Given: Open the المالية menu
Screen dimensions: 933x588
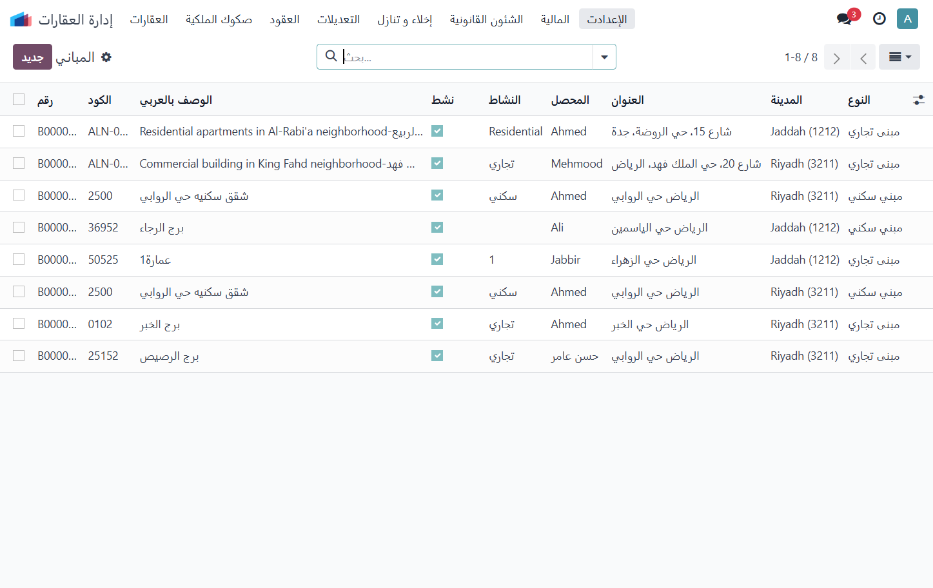Looking at the screenshot, I should click(555, 19).
